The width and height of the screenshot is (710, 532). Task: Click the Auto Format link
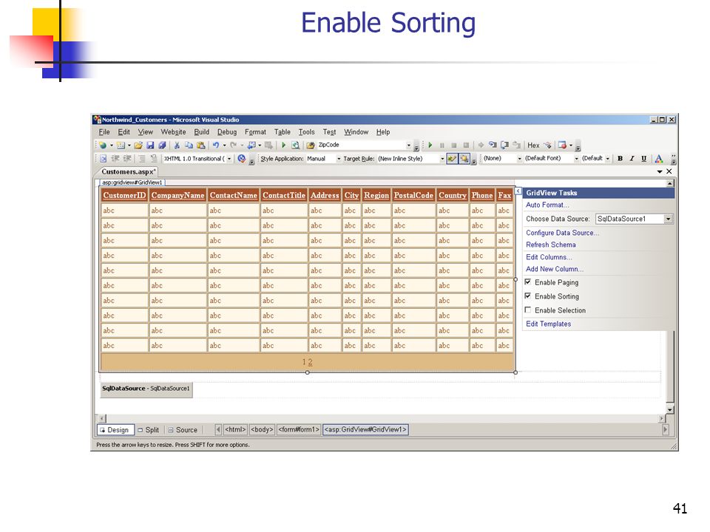pyautogui.click(x=547, y=205)
